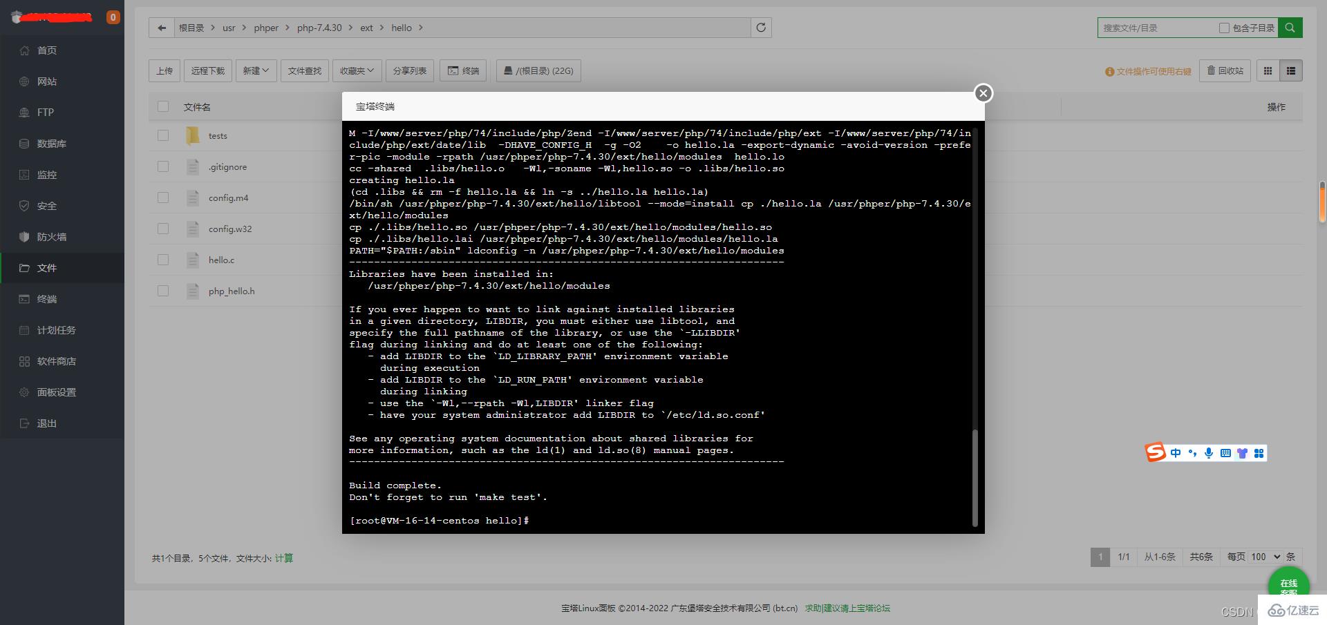Open 面板设置 panel settings
This screenshot has width=1327, height=625.
tap(57, 392)
